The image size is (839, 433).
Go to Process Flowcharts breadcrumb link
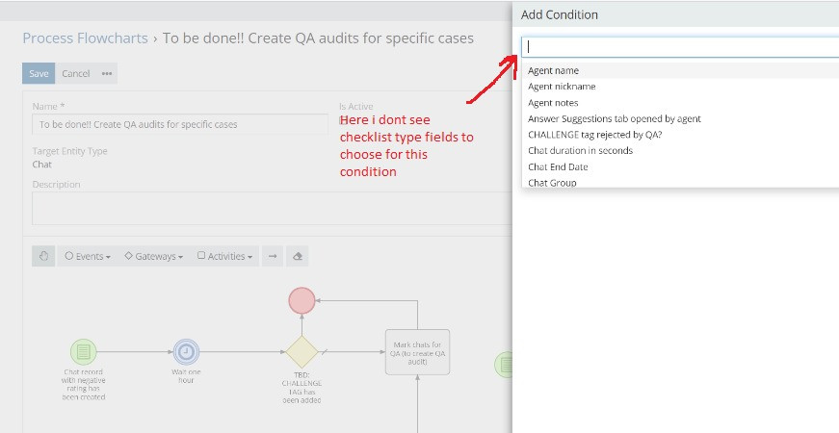pos(85,38)
